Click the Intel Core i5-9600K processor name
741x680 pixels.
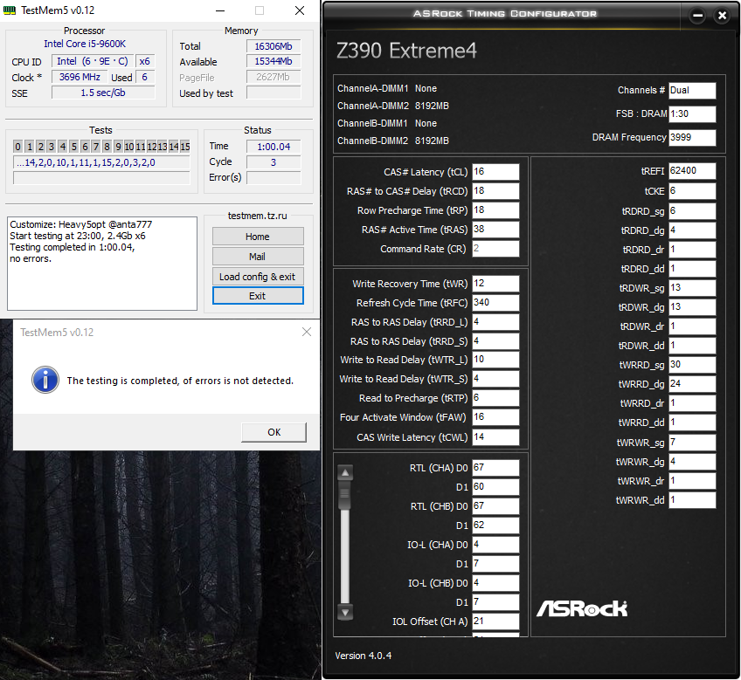tap(85, 44)
